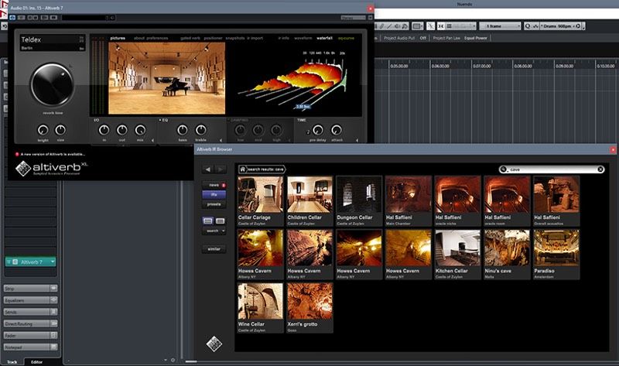
Task: Open the preferences tab in Altiverb
Action: coord(157,38)
